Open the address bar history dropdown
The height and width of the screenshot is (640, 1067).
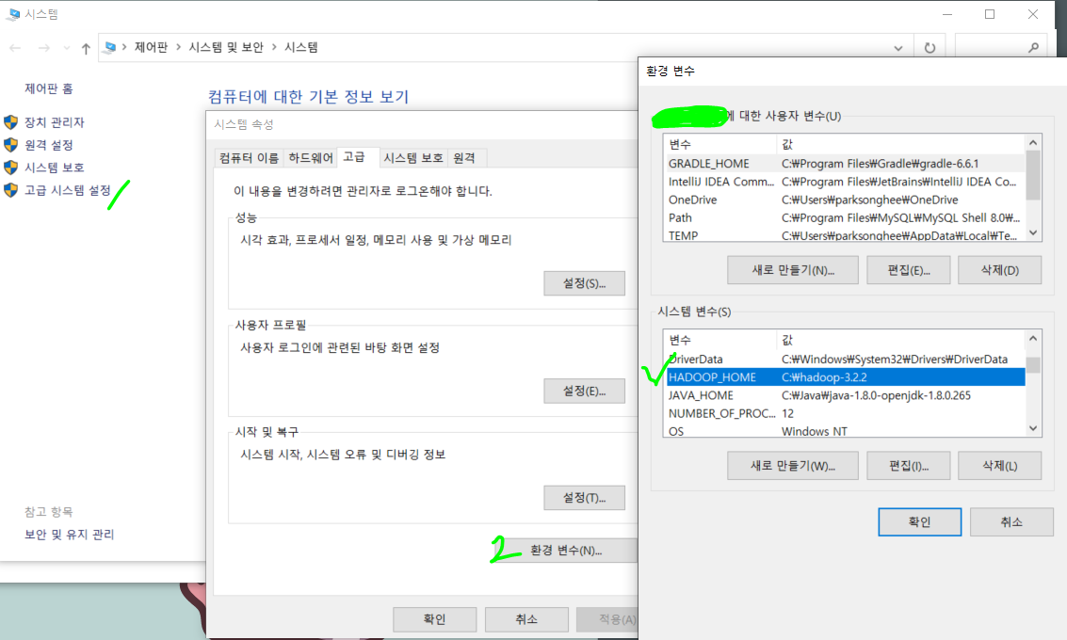pos(898,48)
